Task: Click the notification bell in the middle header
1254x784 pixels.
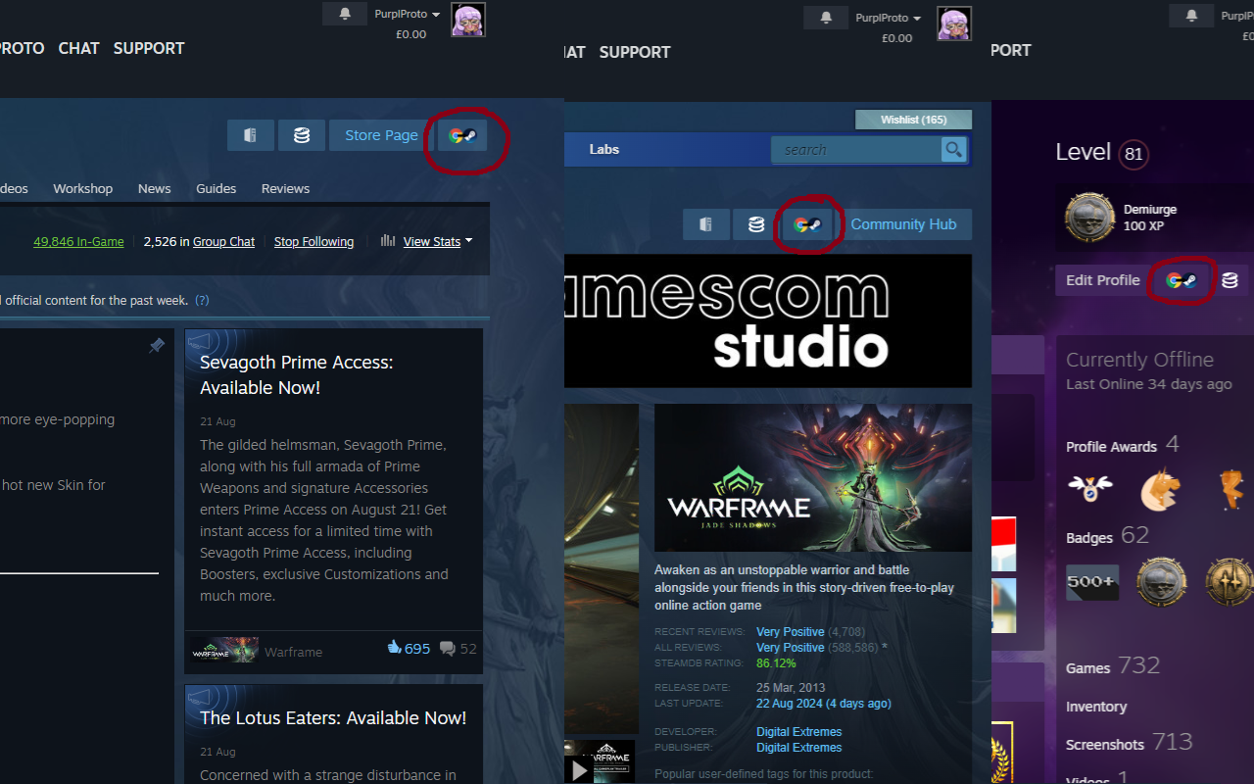Action: tap(825, 17)
